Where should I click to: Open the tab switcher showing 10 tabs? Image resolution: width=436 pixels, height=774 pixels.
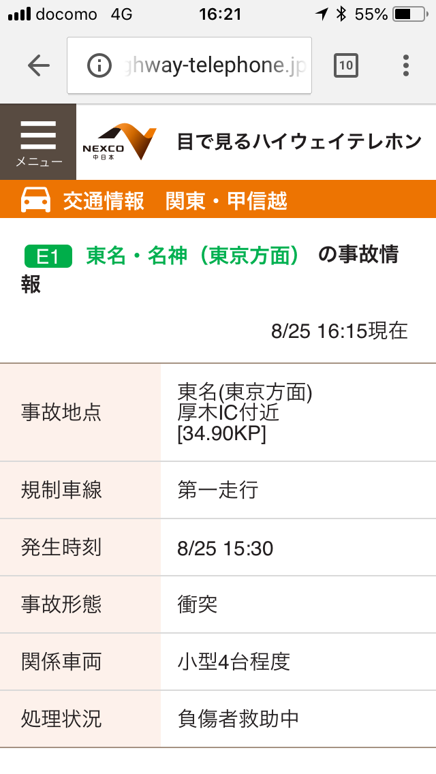(x=346, y=65)
